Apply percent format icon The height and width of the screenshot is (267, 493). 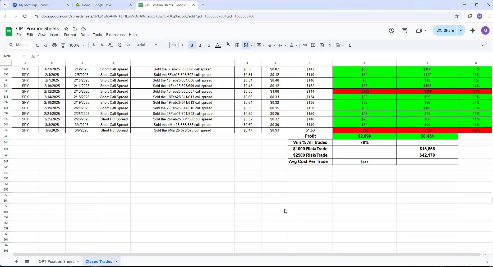coord(102,45)
